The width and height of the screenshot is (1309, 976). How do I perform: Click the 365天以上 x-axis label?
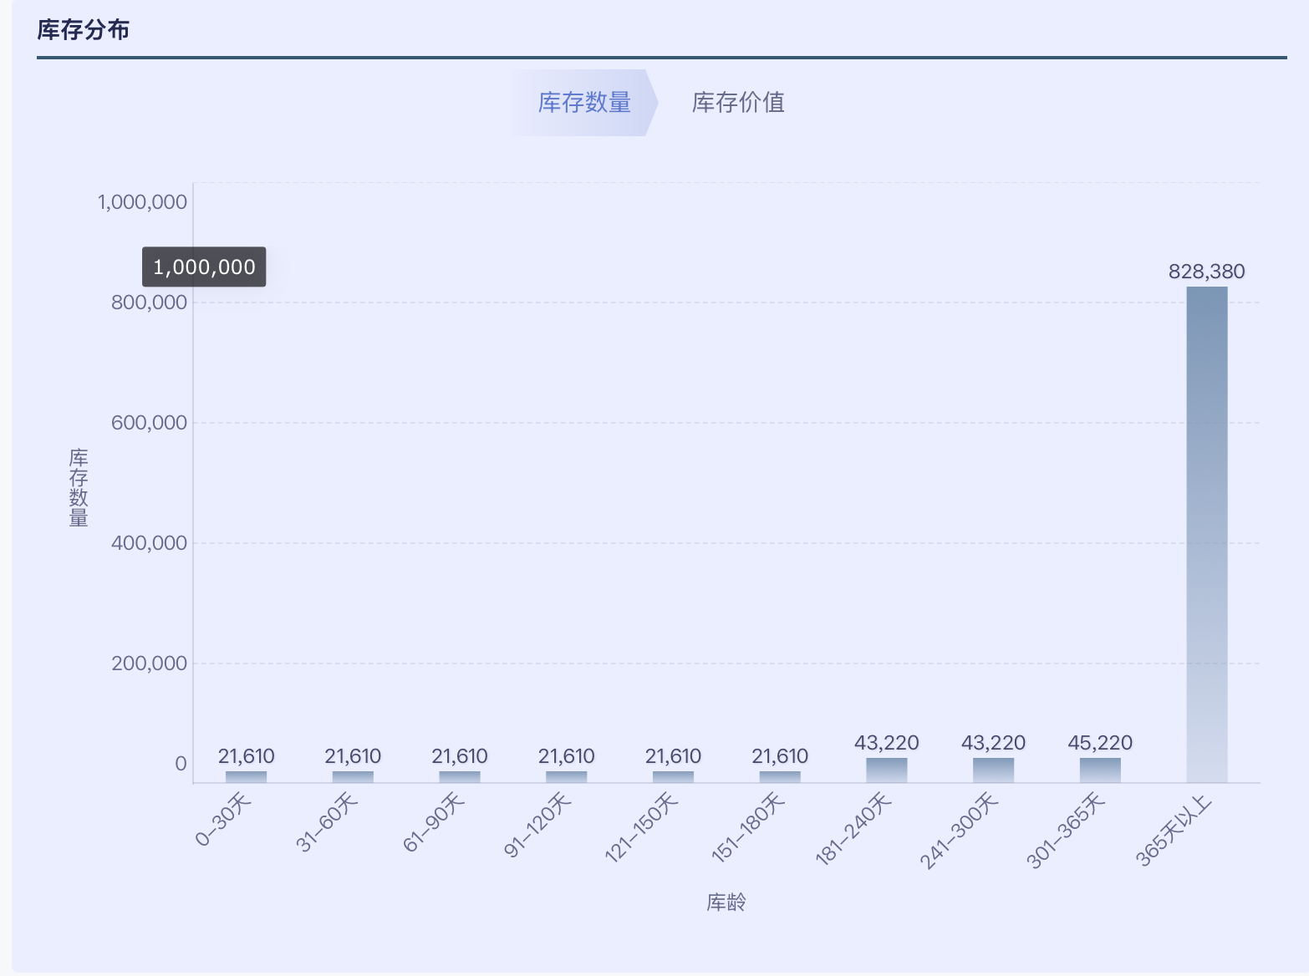tap(1174, 831)
